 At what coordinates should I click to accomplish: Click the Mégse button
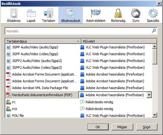click(x=122, y=127)
